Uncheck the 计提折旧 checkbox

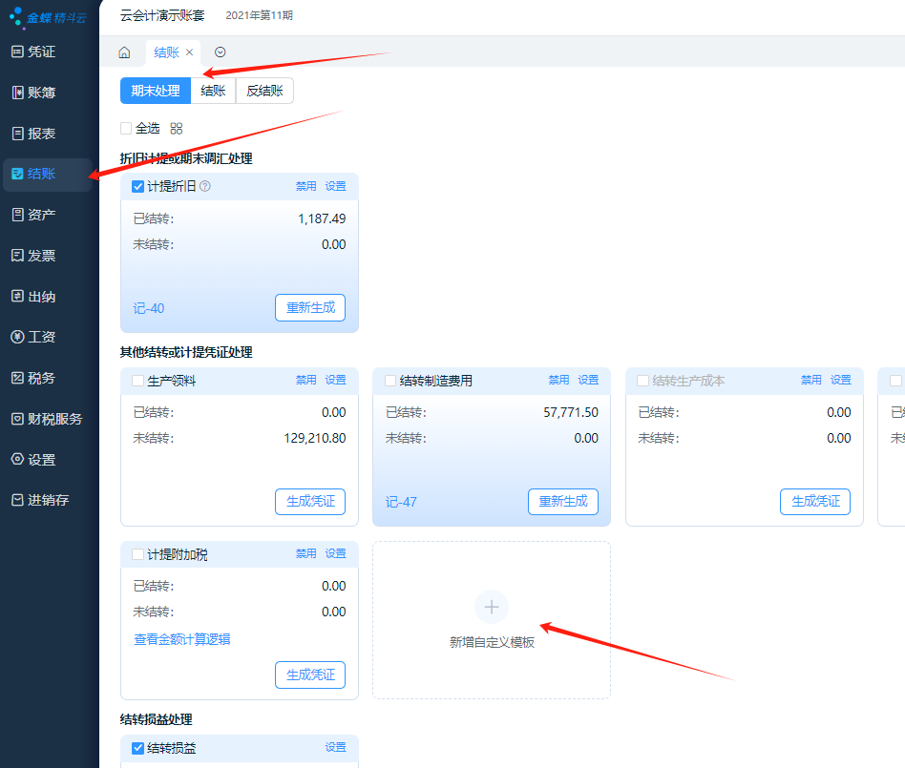pos(137,187)
